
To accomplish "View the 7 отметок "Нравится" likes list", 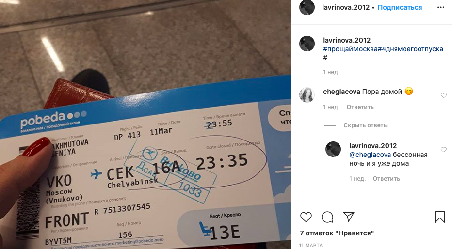I will click(337, 233).
